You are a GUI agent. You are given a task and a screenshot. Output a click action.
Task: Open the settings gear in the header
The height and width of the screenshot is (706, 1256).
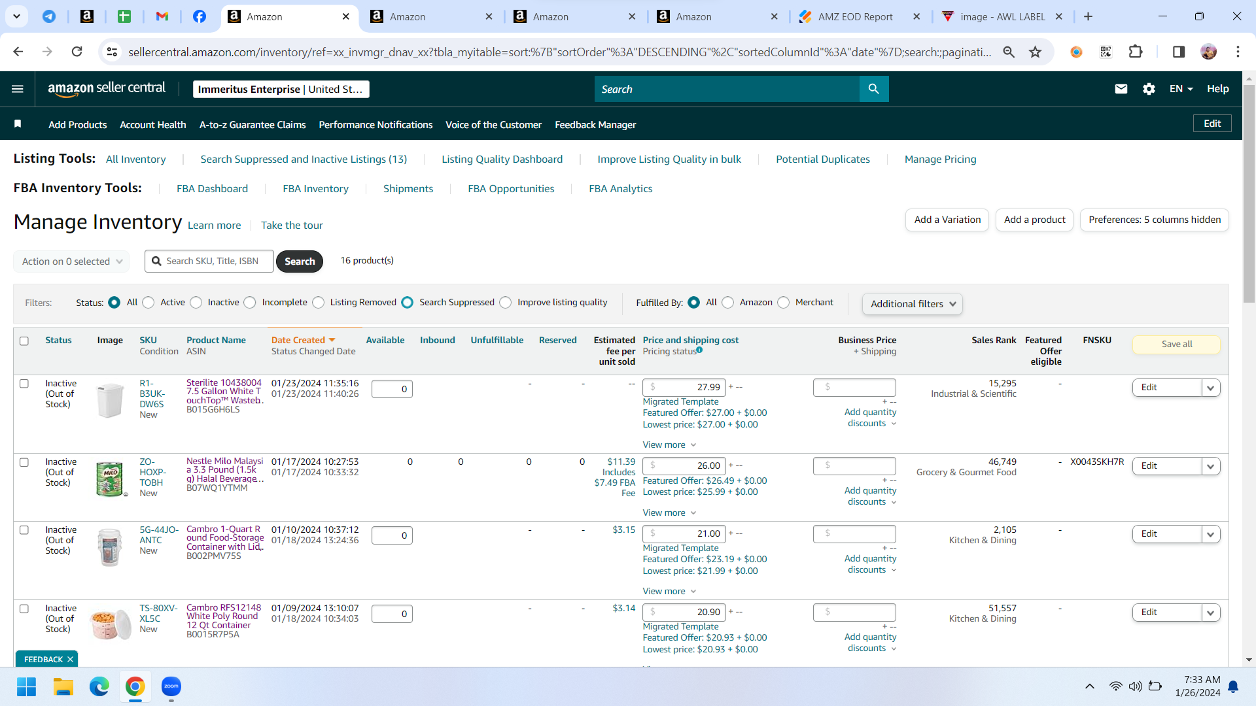[x=1149, y=89]
